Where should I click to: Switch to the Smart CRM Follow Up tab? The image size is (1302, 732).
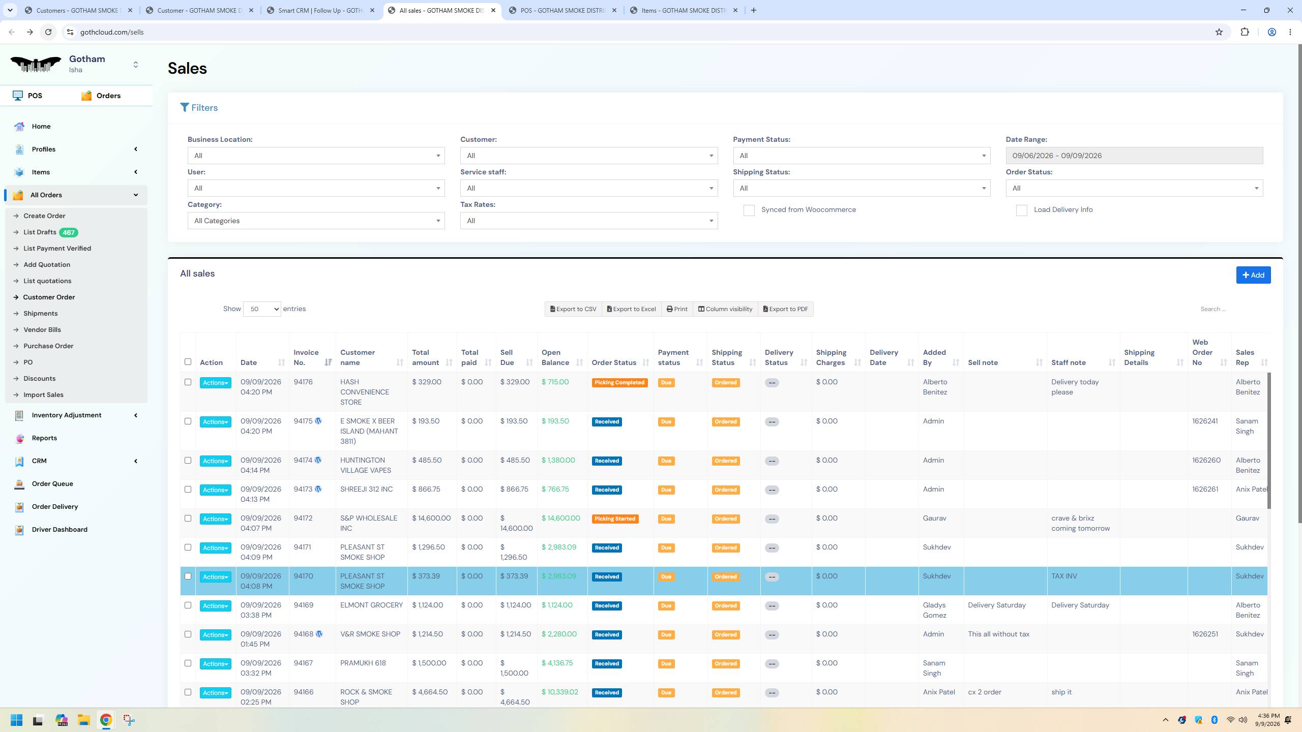[321, 10]
